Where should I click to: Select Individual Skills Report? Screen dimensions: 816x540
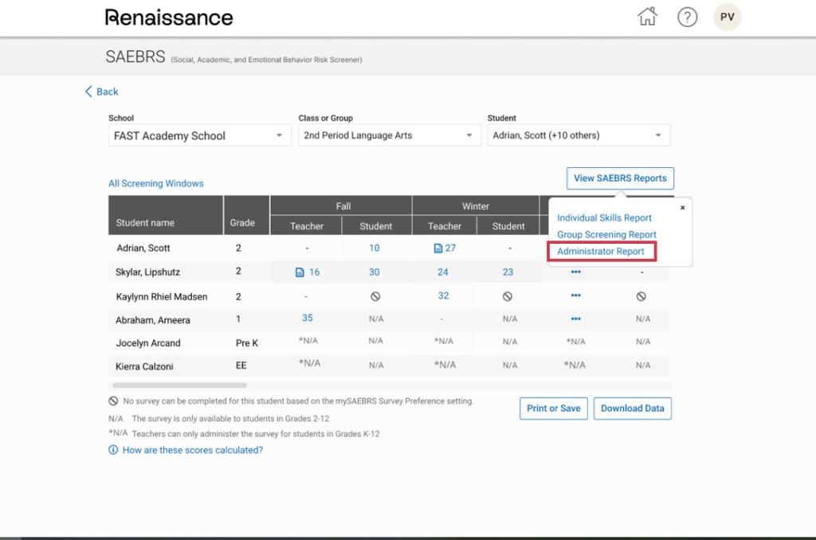604,217
